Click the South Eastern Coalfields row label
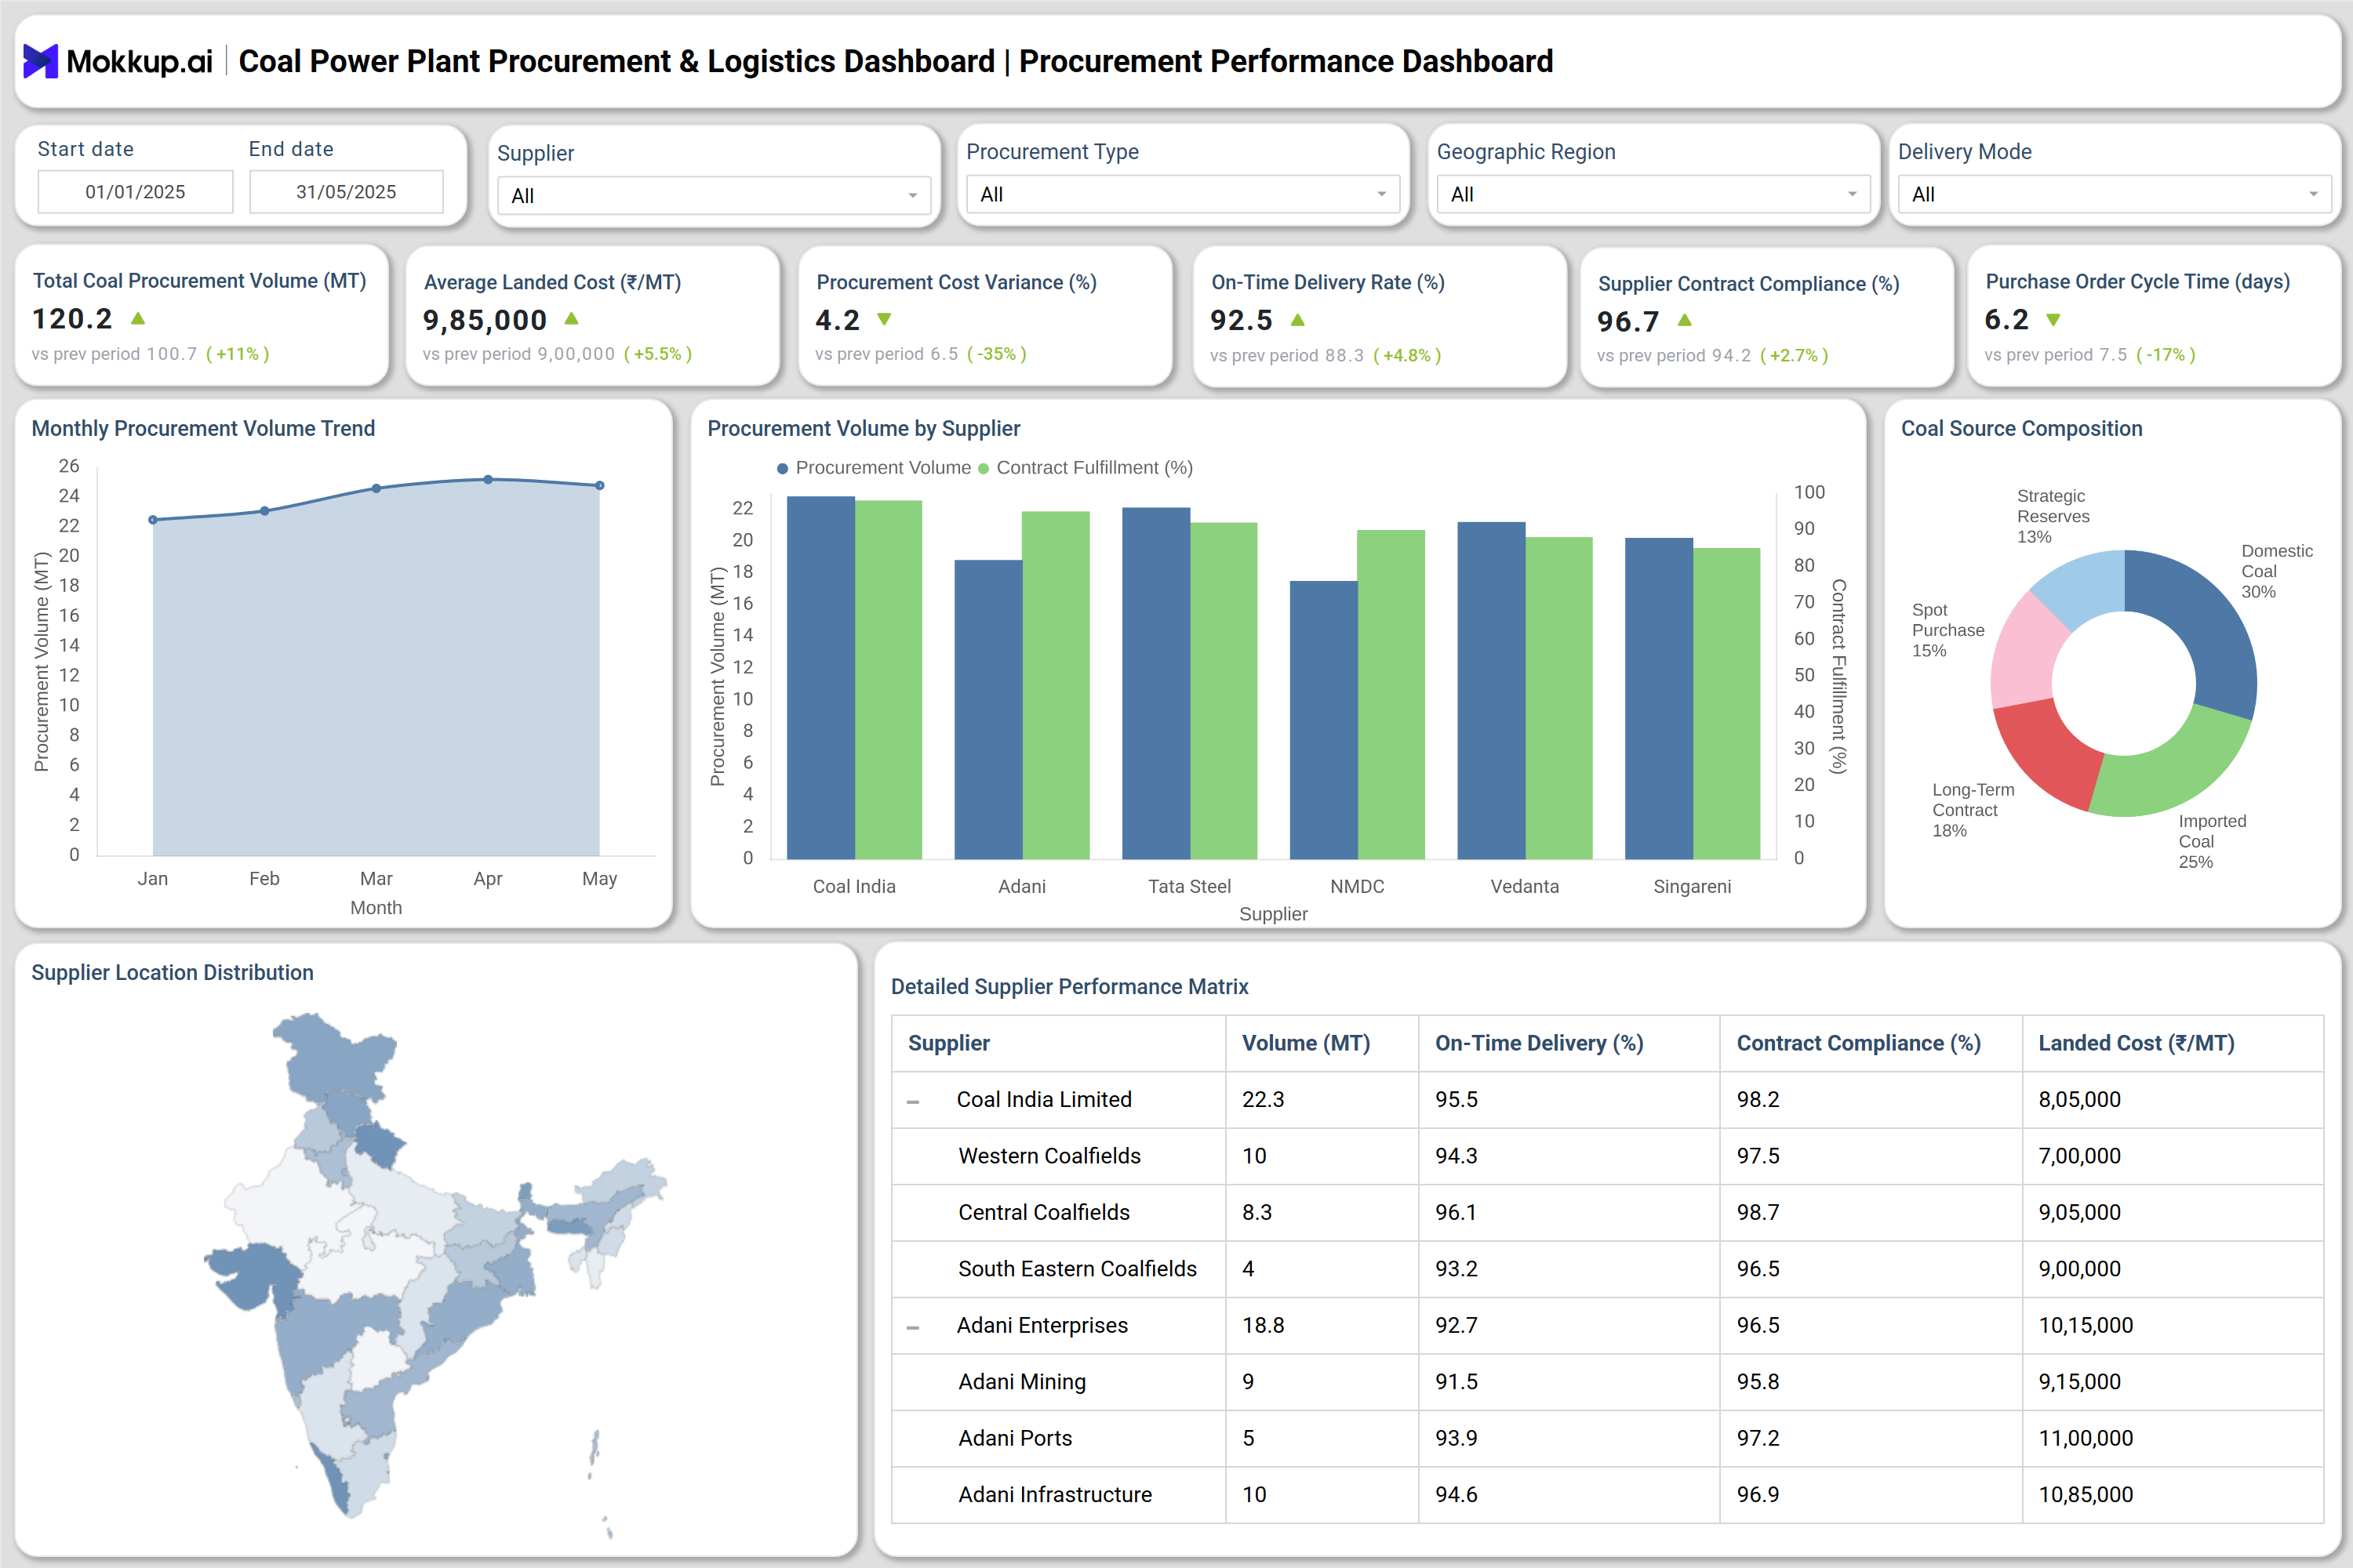Viewport: 2353px width, 1568px height. 1076,1269
